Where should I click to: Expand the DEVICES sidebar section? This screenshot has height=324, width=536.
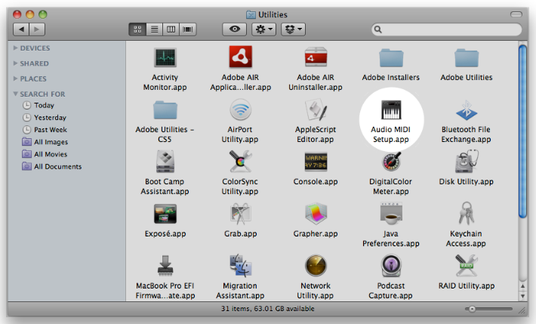pos(16,48)
